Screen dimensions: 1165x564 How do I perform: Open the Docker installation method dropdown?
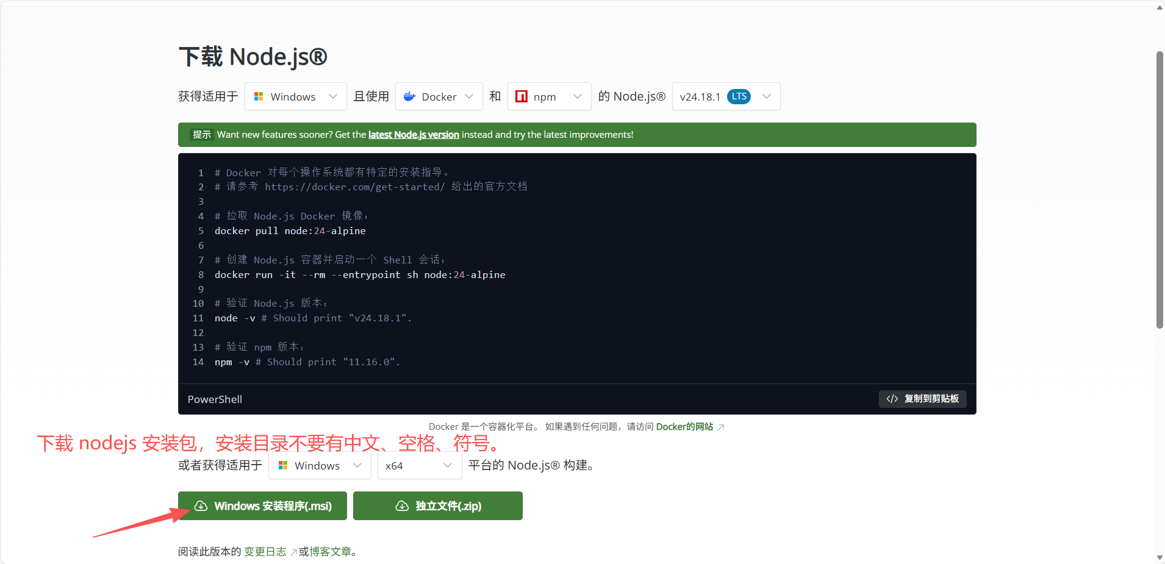[x=439, y=96]
